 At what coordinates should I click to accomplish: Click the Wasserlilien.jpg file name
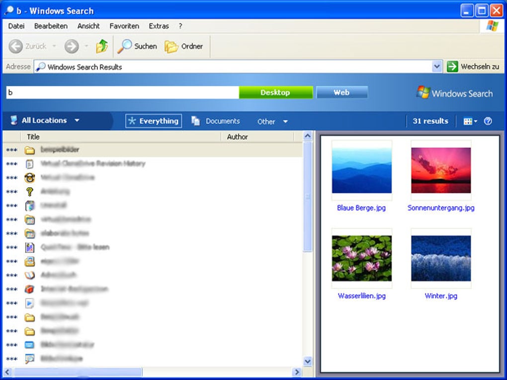click(361, 296)
